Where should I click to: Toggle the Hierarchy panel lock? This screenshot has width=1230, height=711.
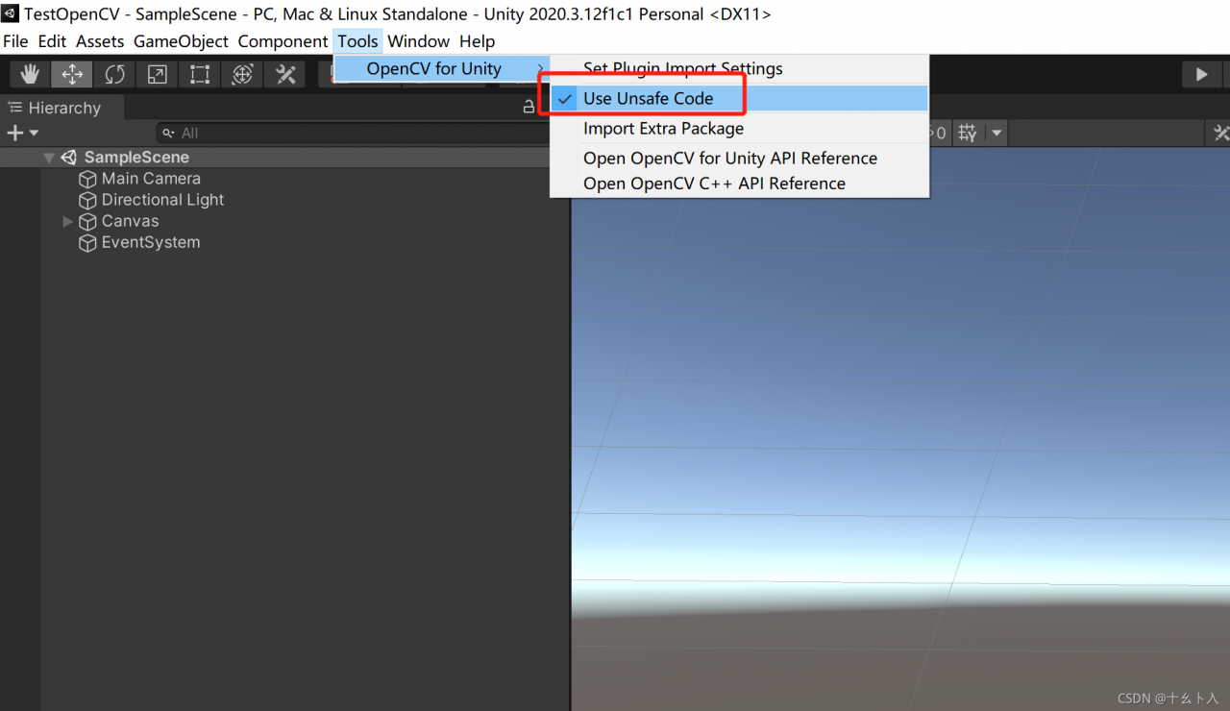(x=529, y=108)
